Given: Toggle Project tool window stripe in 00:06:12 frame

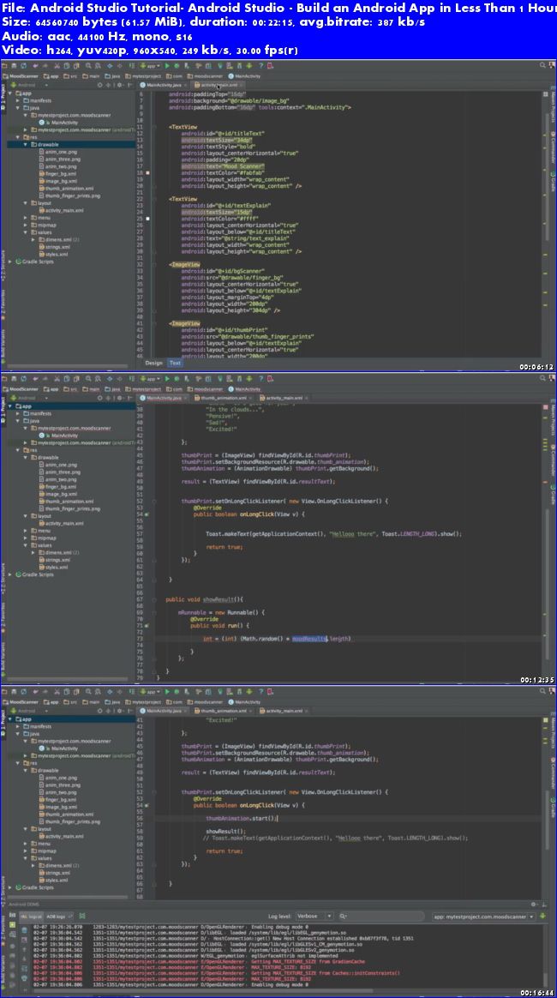Looking at the screenshot, I should click(3, 97).
